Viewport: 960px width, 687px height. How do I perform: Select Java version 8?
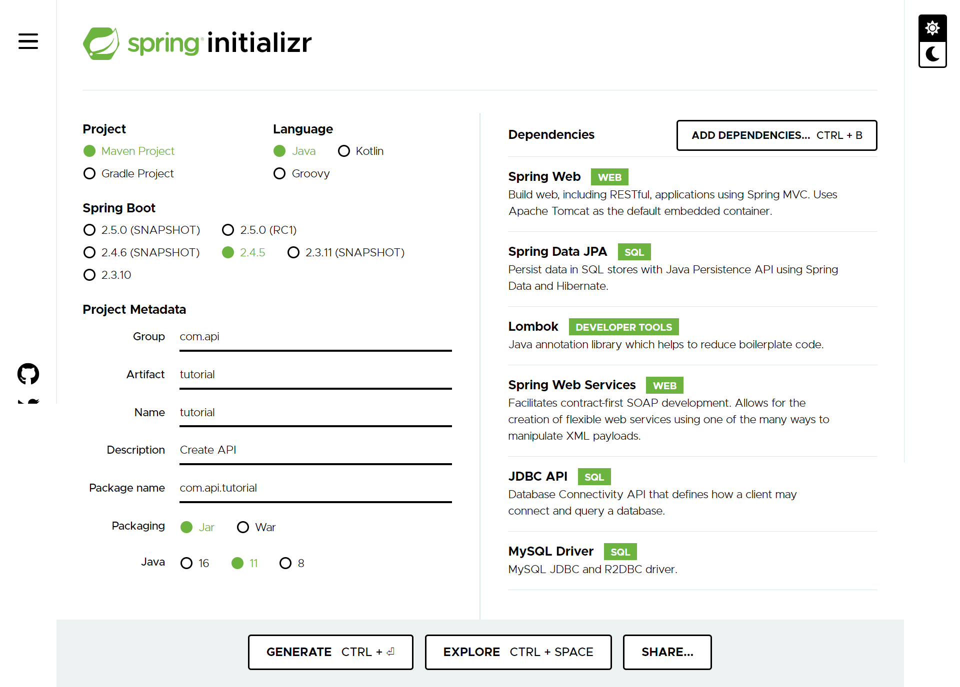(285, 563)
